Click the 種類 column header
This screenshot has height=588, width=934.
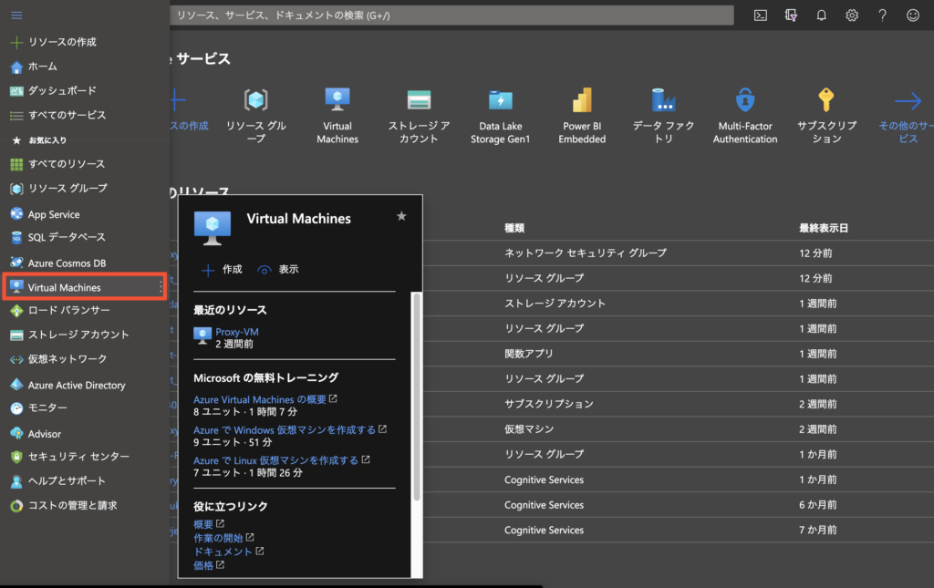pyautogui.click(x=514, y=228)
